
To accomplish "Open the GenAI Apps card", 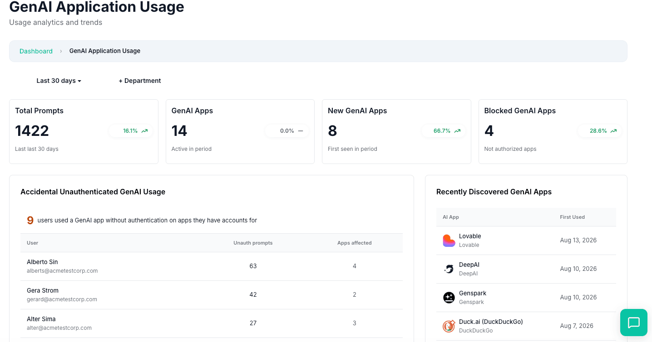I will (x=240, y=131).
